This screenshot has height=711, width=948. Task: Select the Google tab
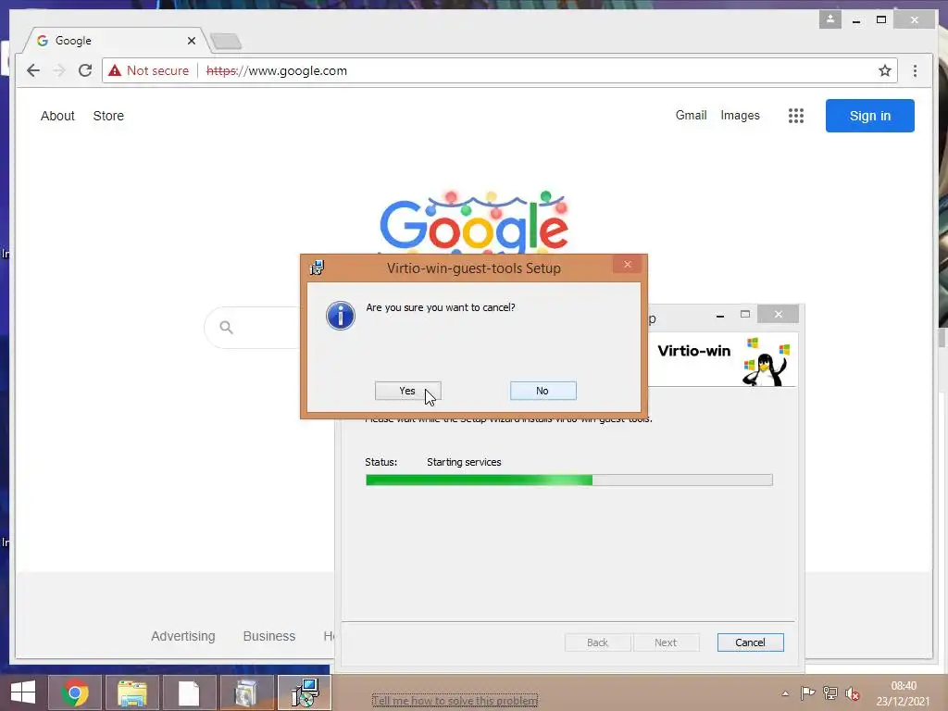[115, 41]
